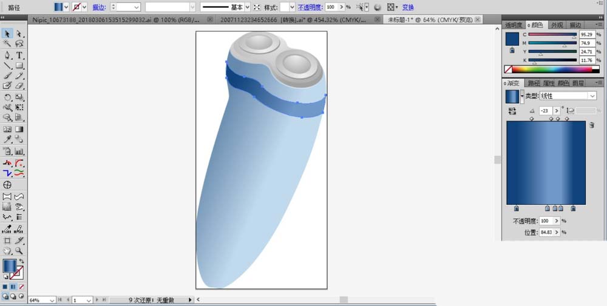Select the Mesh tool
607x306 pixels.
(7, 130)
